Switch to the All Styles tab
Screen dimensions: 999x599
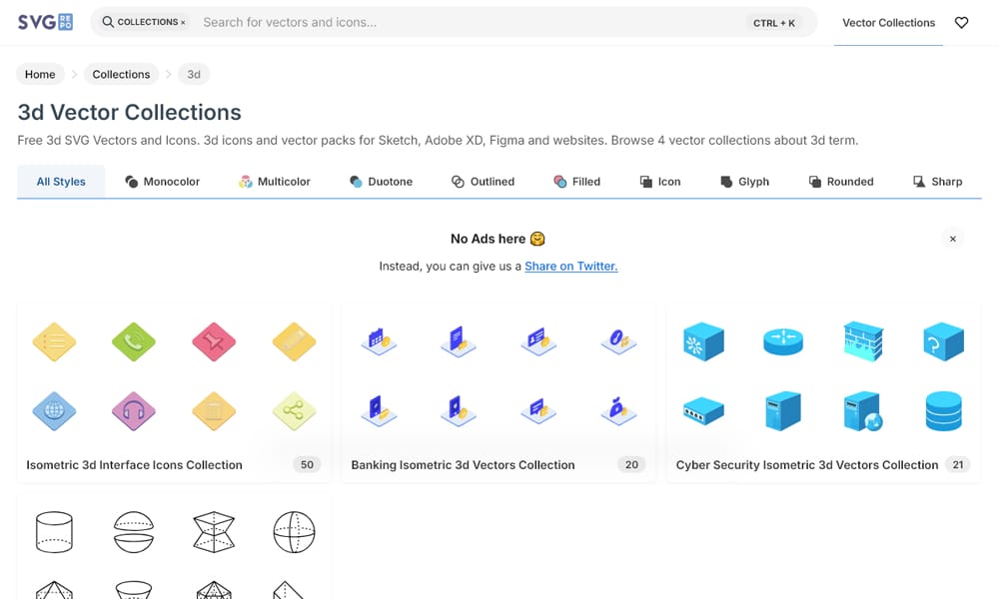tap(60, 182)
